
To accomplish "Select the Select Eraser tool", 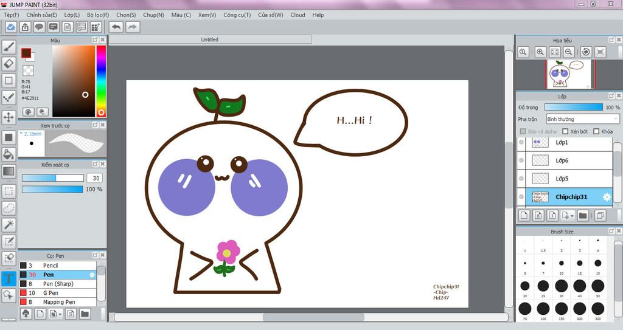I will coord(9,258).
